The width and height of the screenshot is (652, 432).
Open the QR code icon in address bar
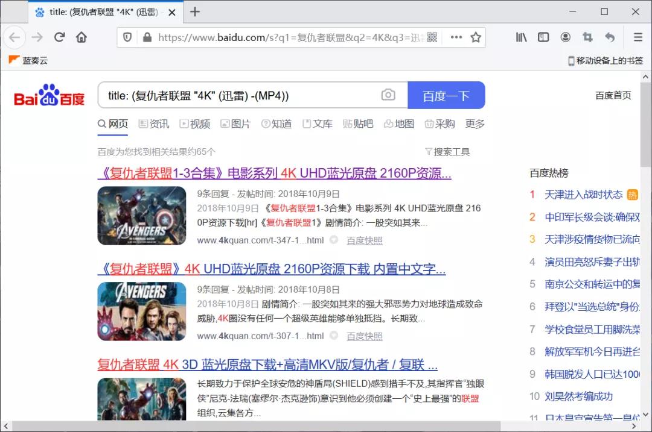click(x=432, y=37)
